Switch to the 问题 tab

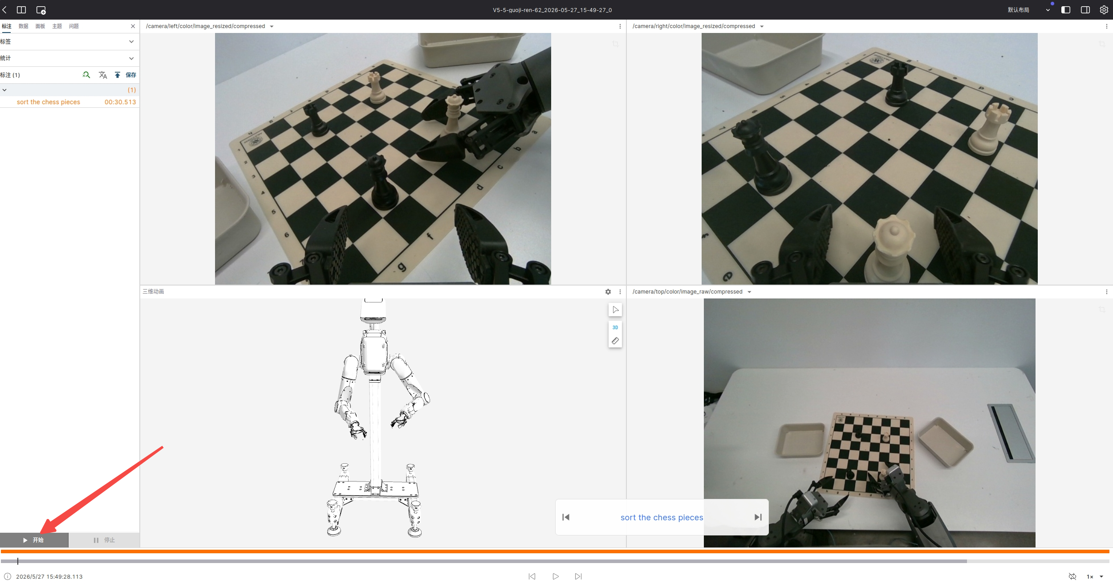point(74,26)
